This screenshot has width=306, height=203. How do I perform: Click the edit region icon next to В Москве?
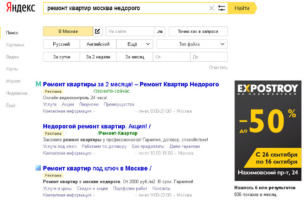(97, 32)
